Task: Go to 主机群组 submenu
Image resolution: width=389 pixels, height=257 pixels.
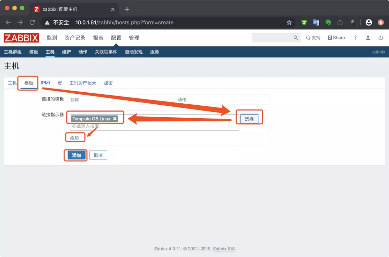Action: (13, 52)
